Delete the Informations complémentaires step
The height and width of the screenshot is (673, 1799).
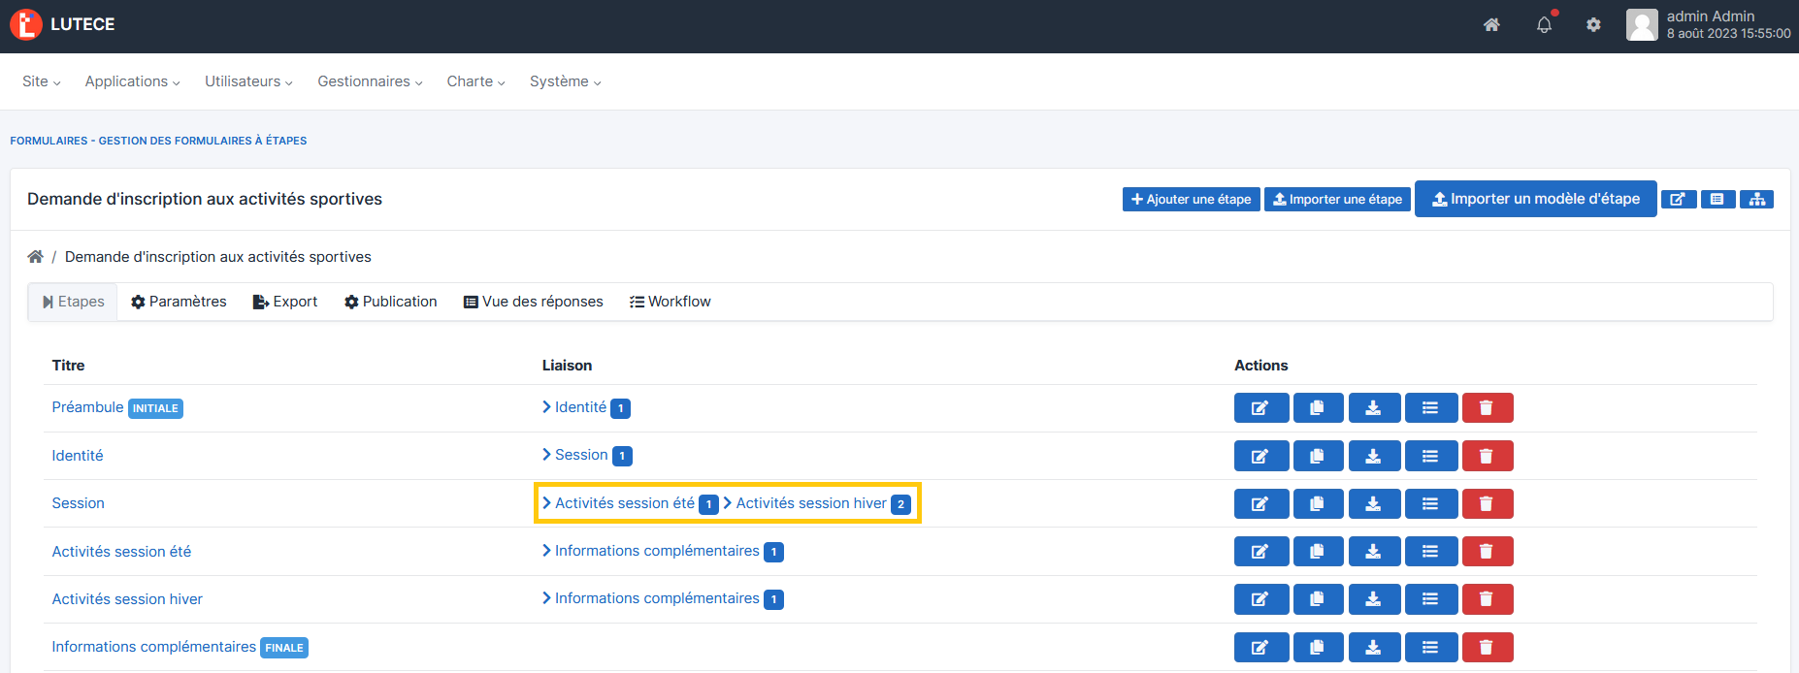coord(1487,648)
